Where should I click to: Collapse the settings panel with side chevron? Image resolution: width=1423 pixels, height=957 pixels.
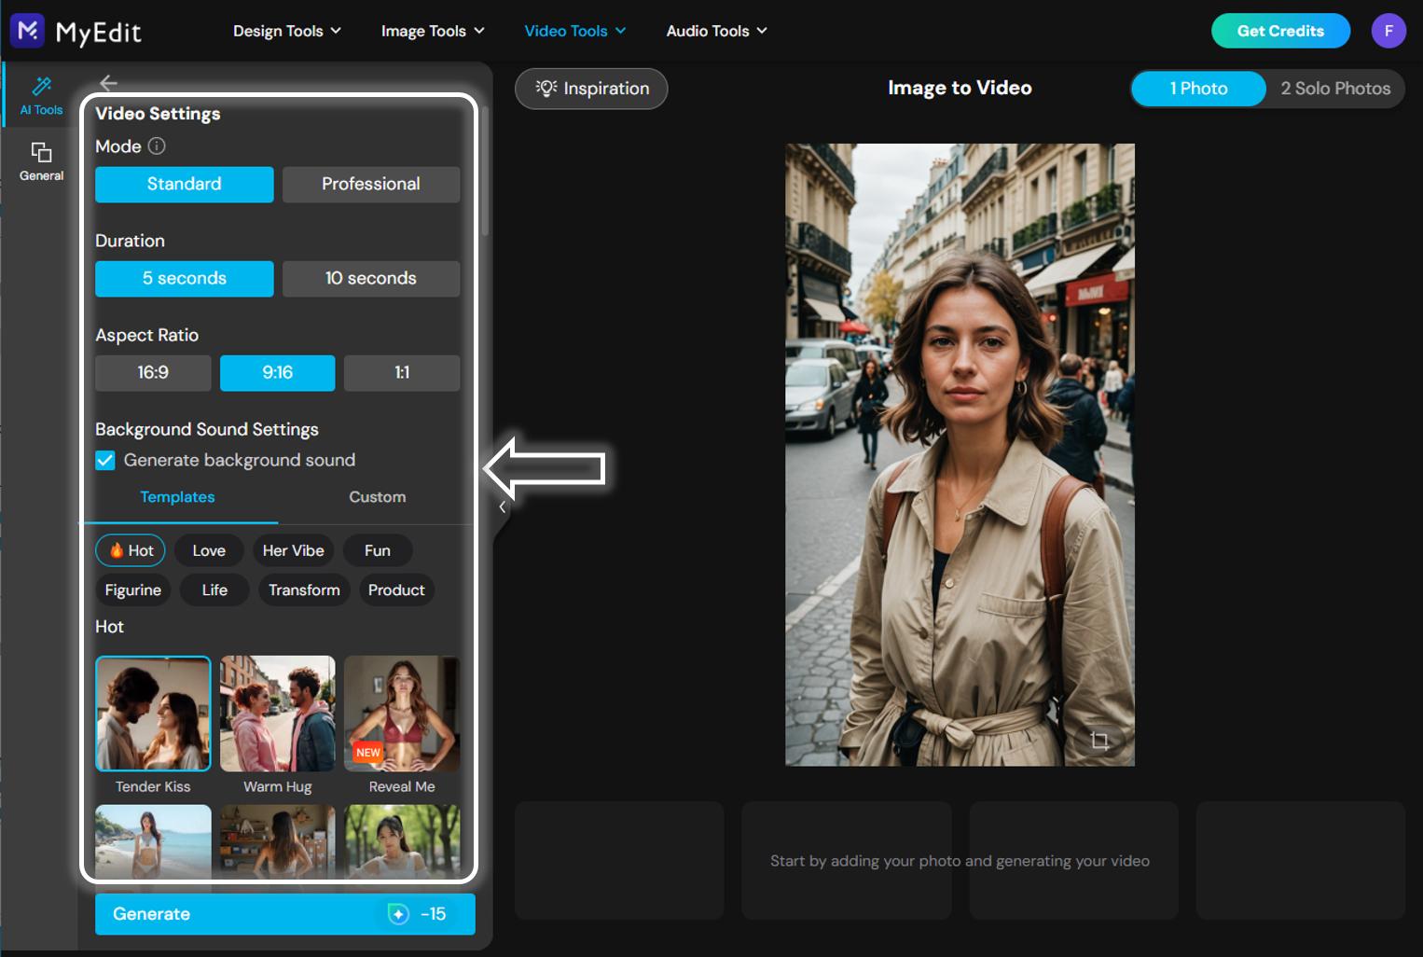click(x=502, y=506)
